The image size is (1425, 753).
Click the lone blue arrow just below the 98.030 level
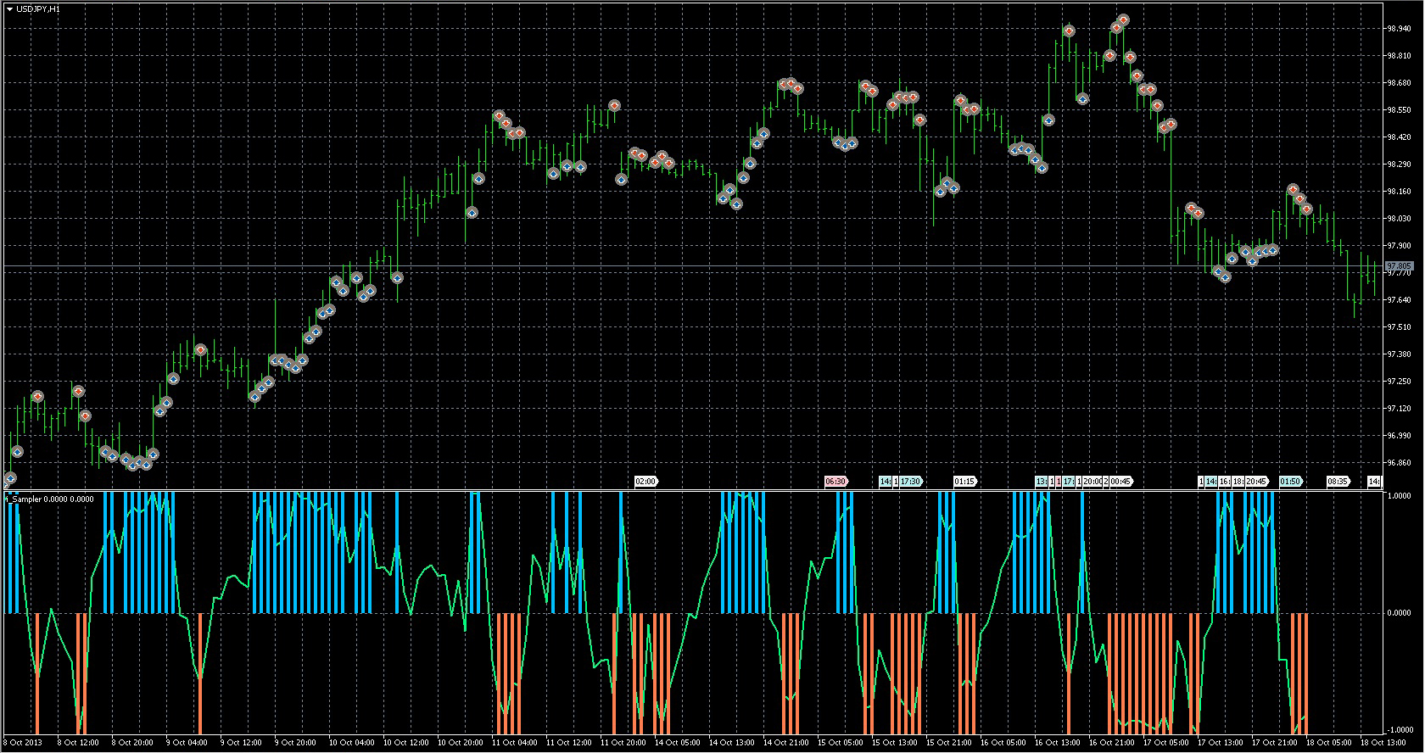472,213
